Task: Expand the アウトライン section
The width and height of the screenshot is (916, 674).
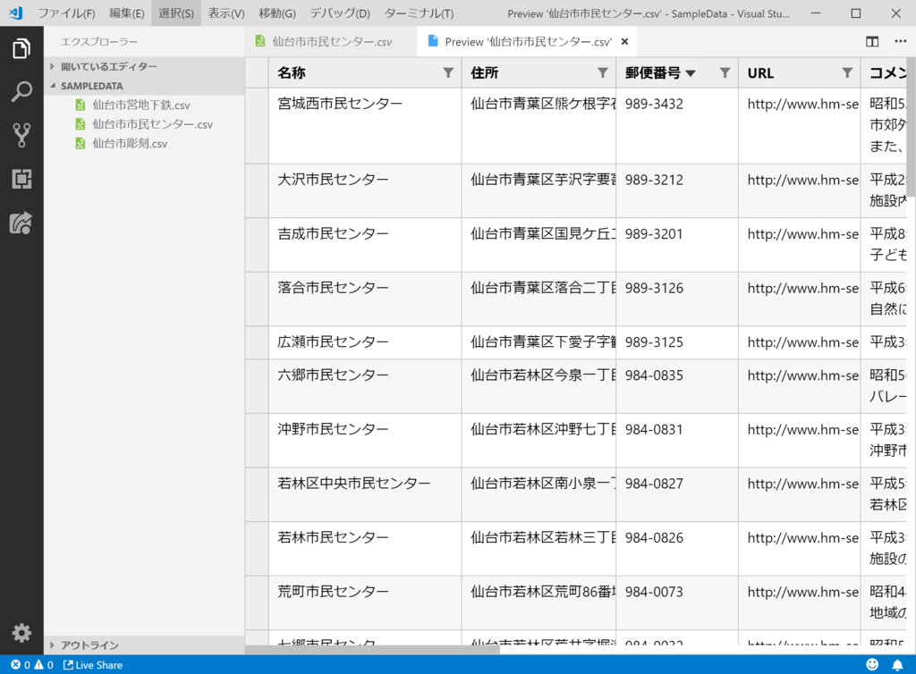Action: 144,645
